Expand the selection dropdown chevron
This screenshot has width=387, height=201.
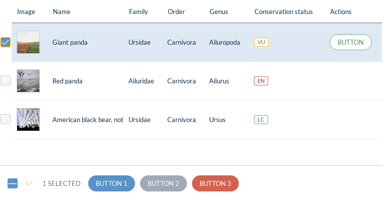pyautogui.click(x=29, y=183)
